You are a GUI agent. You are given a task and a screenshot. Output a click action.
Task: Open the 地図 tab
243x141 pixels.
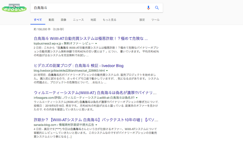(93, 20)
